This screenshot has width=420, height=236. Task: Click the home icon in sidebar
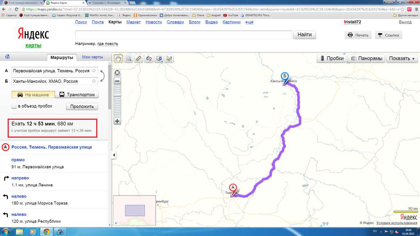click(x=7, y=57)
